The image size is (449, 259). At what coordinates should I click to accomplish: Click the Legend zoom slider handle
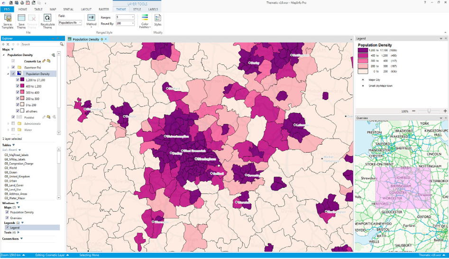429,111
